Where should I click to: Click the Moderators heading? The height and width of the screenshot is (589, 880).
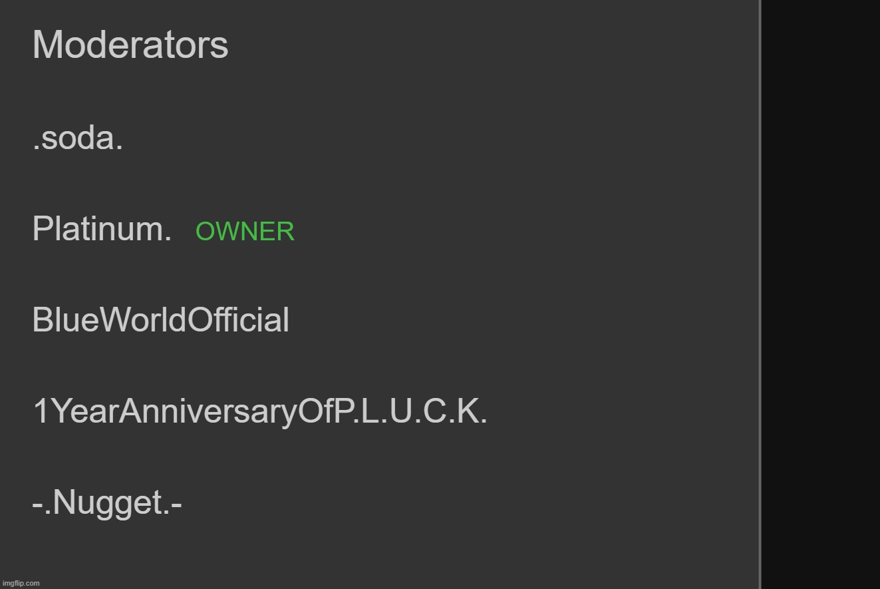tap(130, 45)
